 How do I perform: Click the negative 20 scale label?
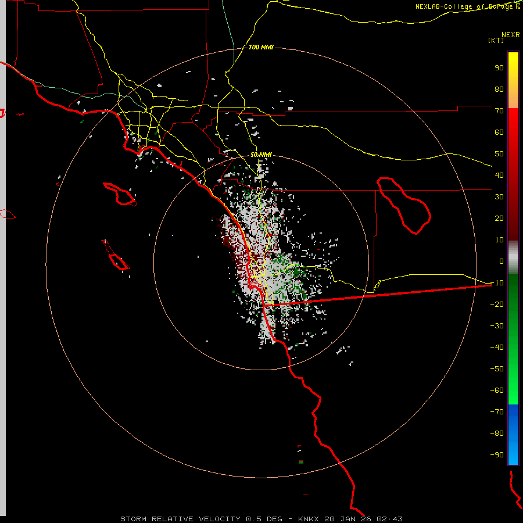[x=497, y=304]
